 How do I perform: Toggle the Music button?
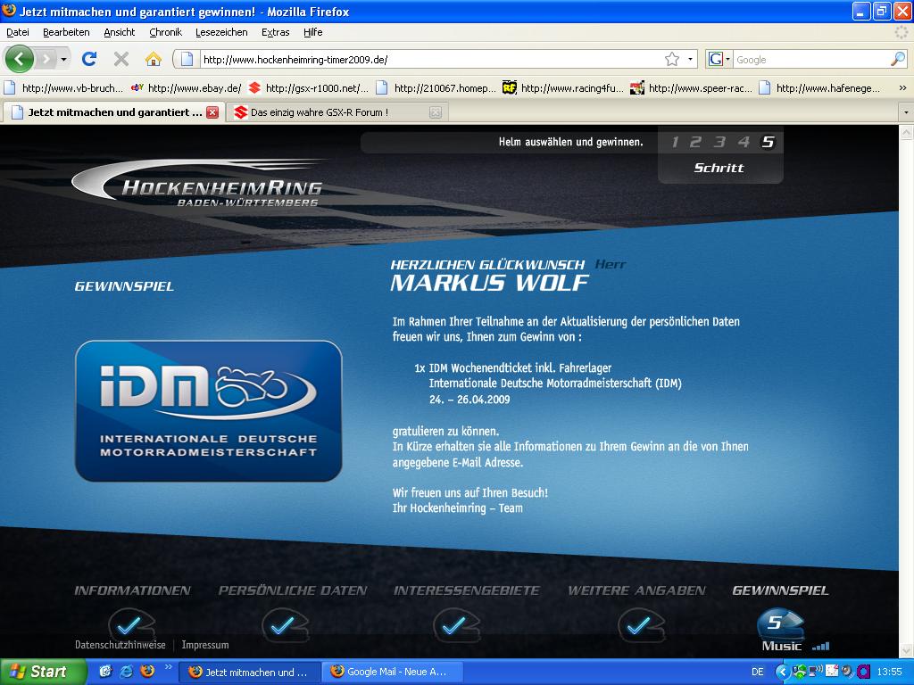[x=782, y=646]
